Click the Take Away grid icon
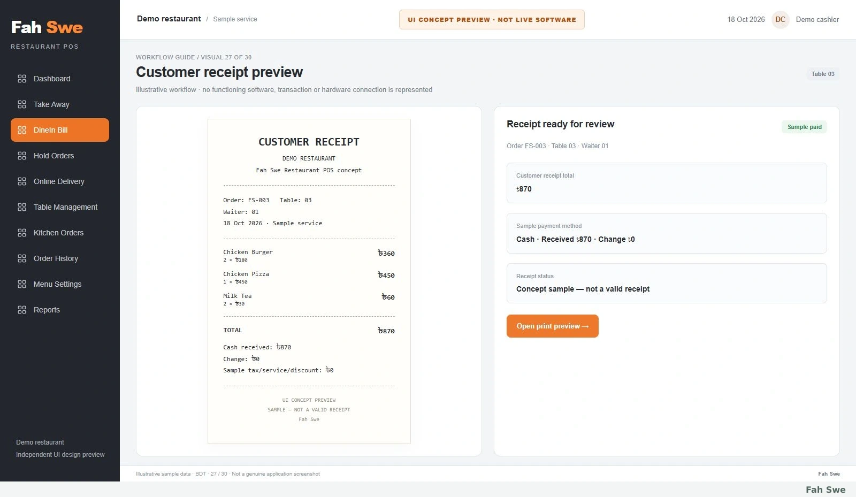 click(22, 104)
